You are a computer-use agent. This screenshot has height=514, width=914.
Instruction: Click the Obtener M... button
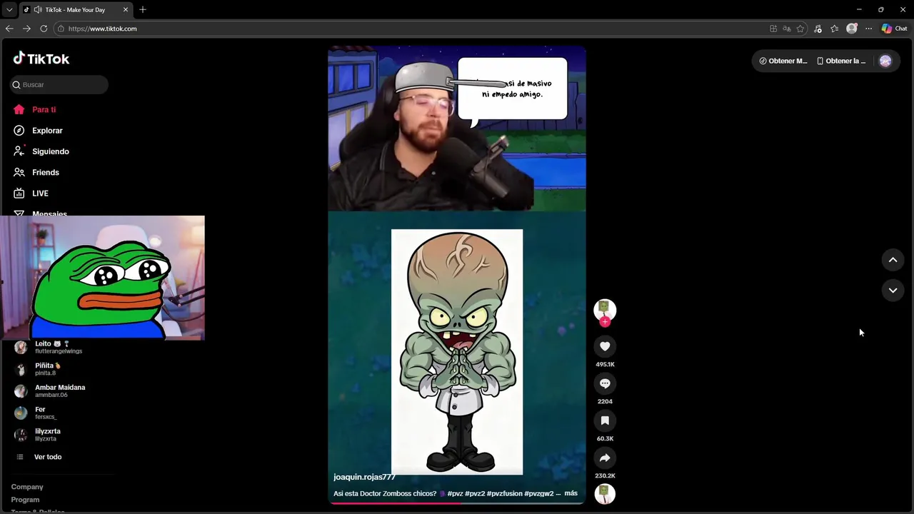783,61
